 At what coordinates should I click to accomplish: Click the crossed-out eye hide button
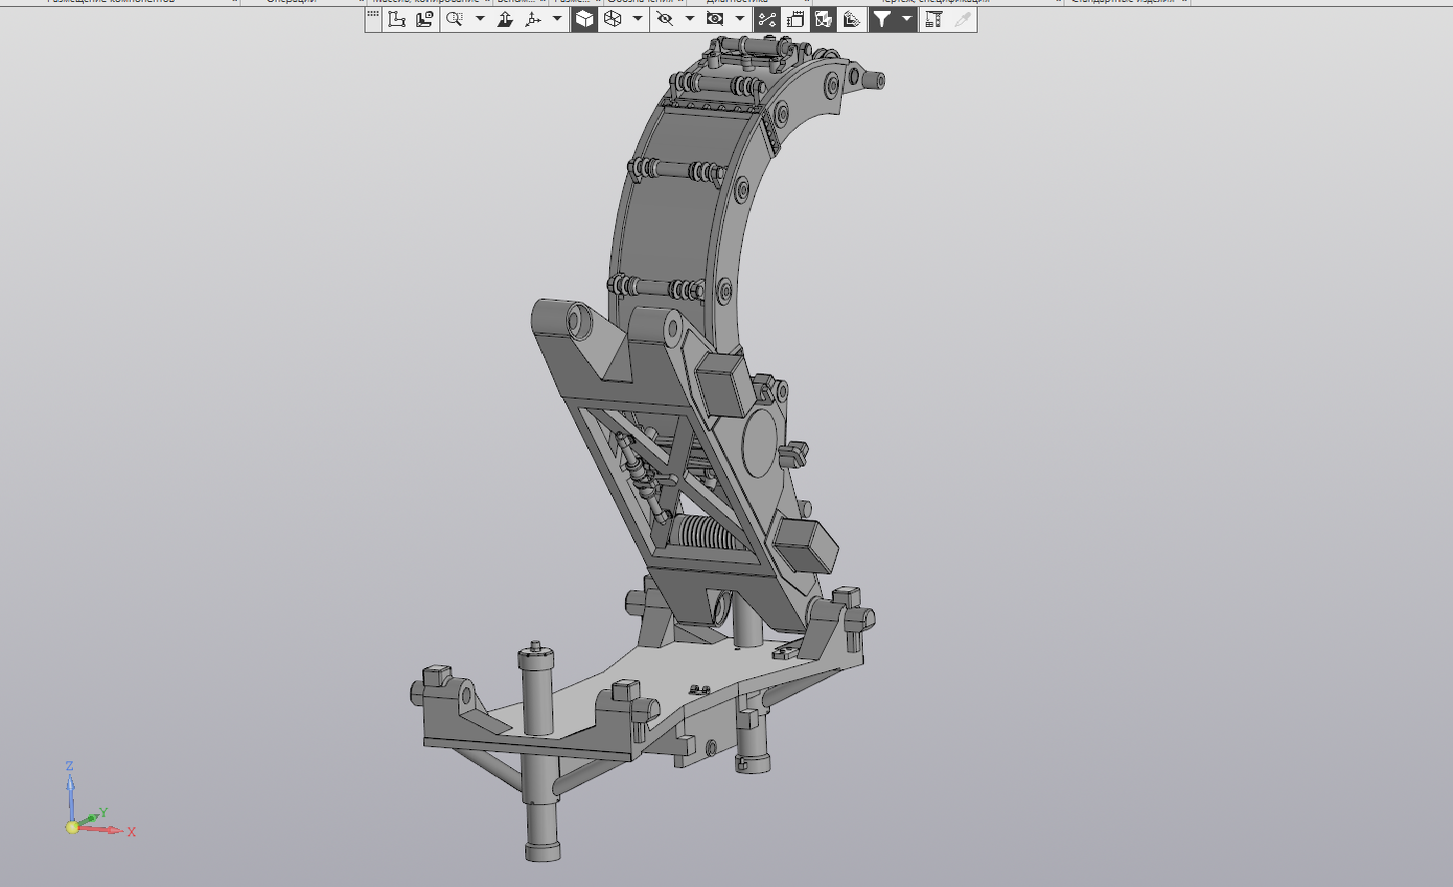point(664,19)
